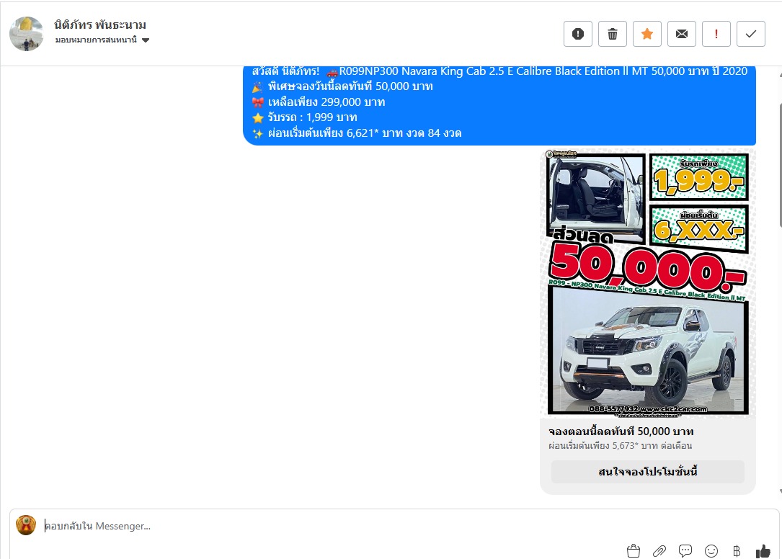Viewport: 782px width, 559px height.
Task: Click the blue promotional message bubble
Action: tap(499, 105)
